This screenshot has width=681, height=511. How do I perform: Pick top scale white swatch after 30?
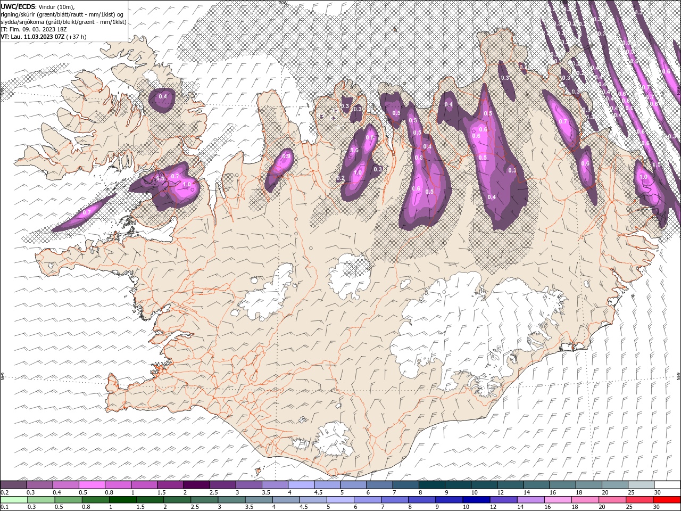[x=668, y=484]
